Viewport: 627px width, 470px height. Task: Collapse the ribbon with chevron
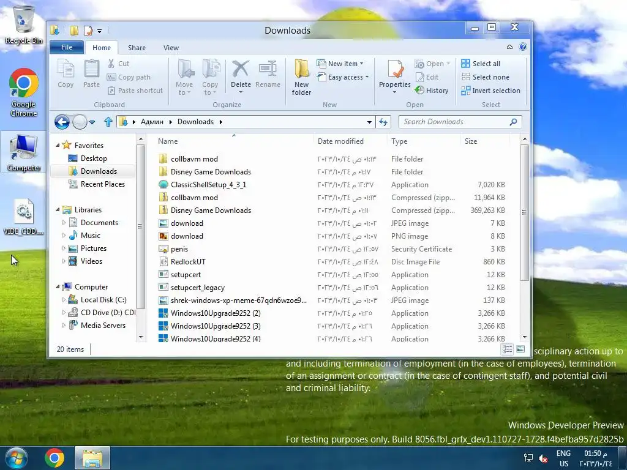click(510, 47)
